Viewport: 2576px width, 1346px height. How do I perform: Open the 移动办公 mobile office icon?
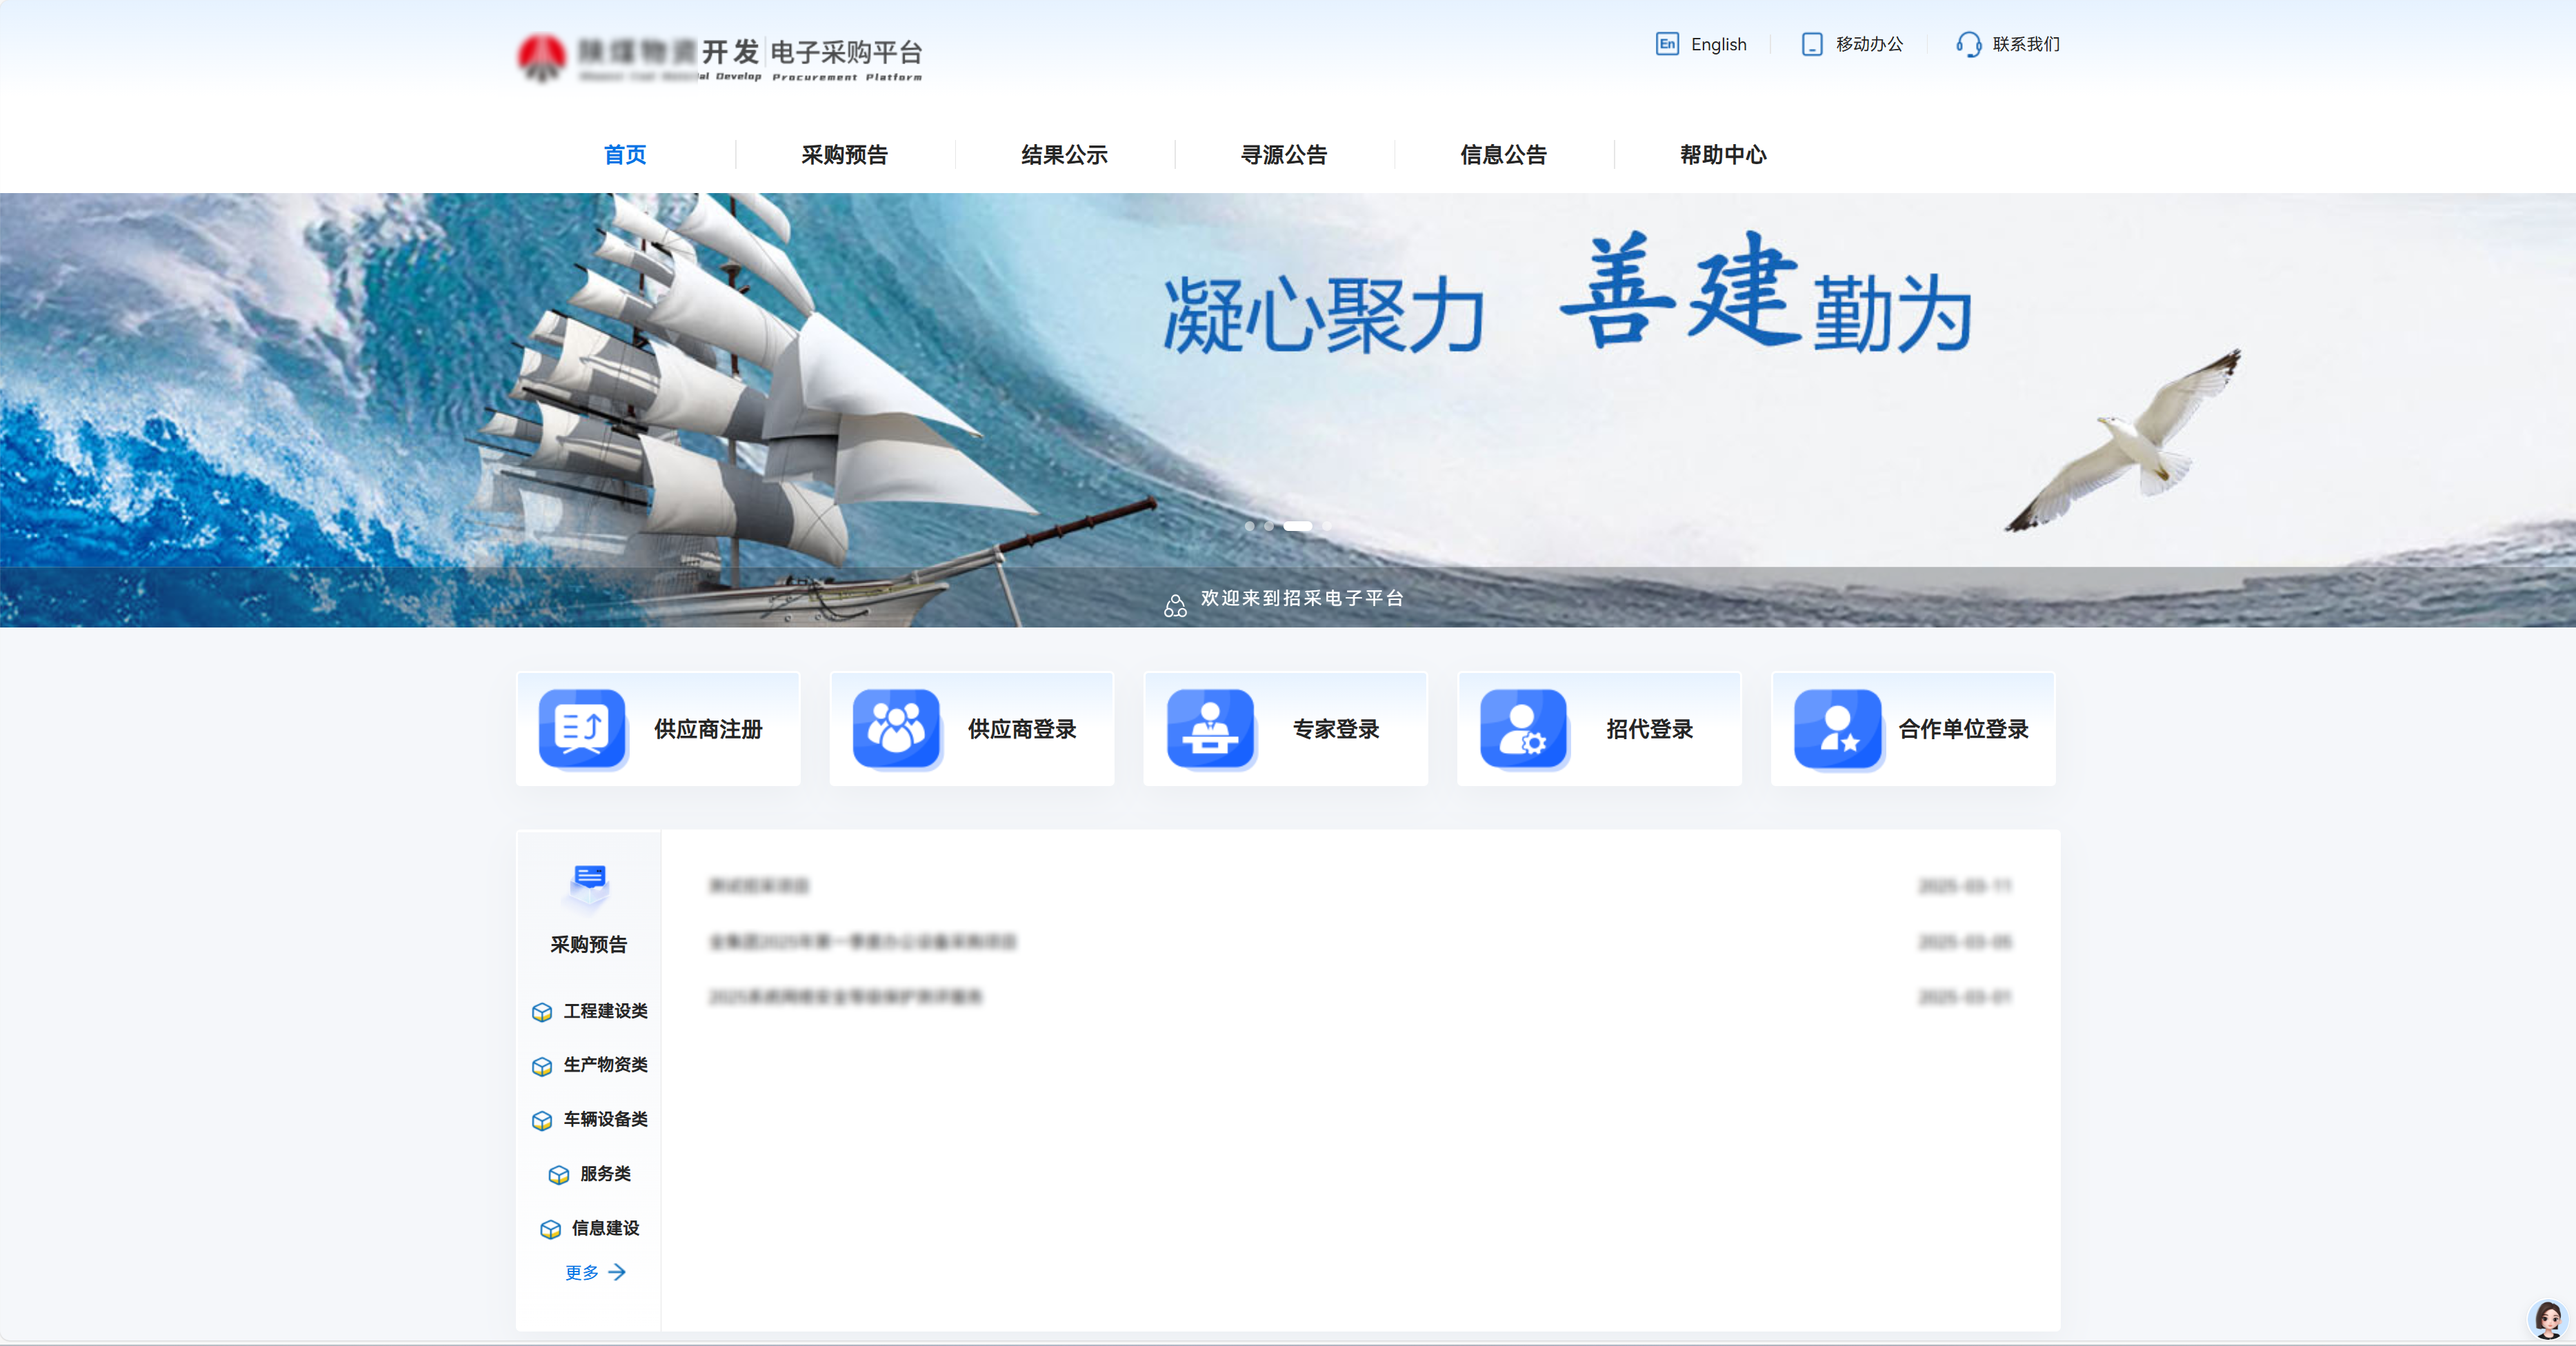(1811, 44)
